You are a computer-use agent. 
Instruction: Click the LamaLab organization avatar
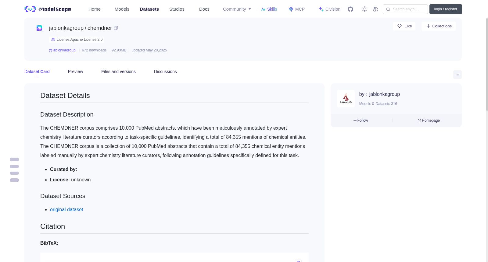coord(346,99)
